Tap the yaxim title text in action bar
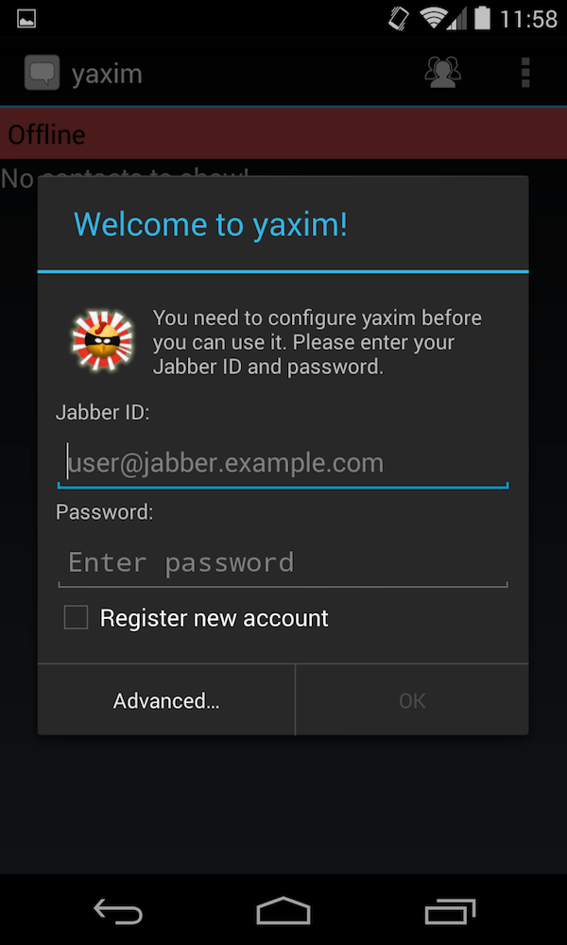 [x=107, y=74]
